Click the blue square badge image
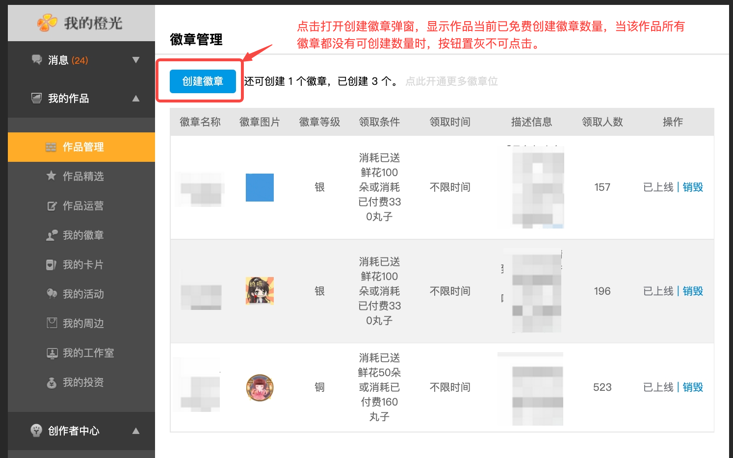 coord(260,187)
